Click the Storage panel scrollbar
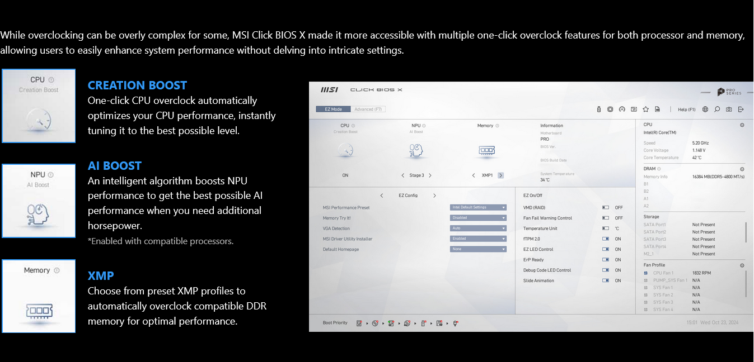 [746, 232]
